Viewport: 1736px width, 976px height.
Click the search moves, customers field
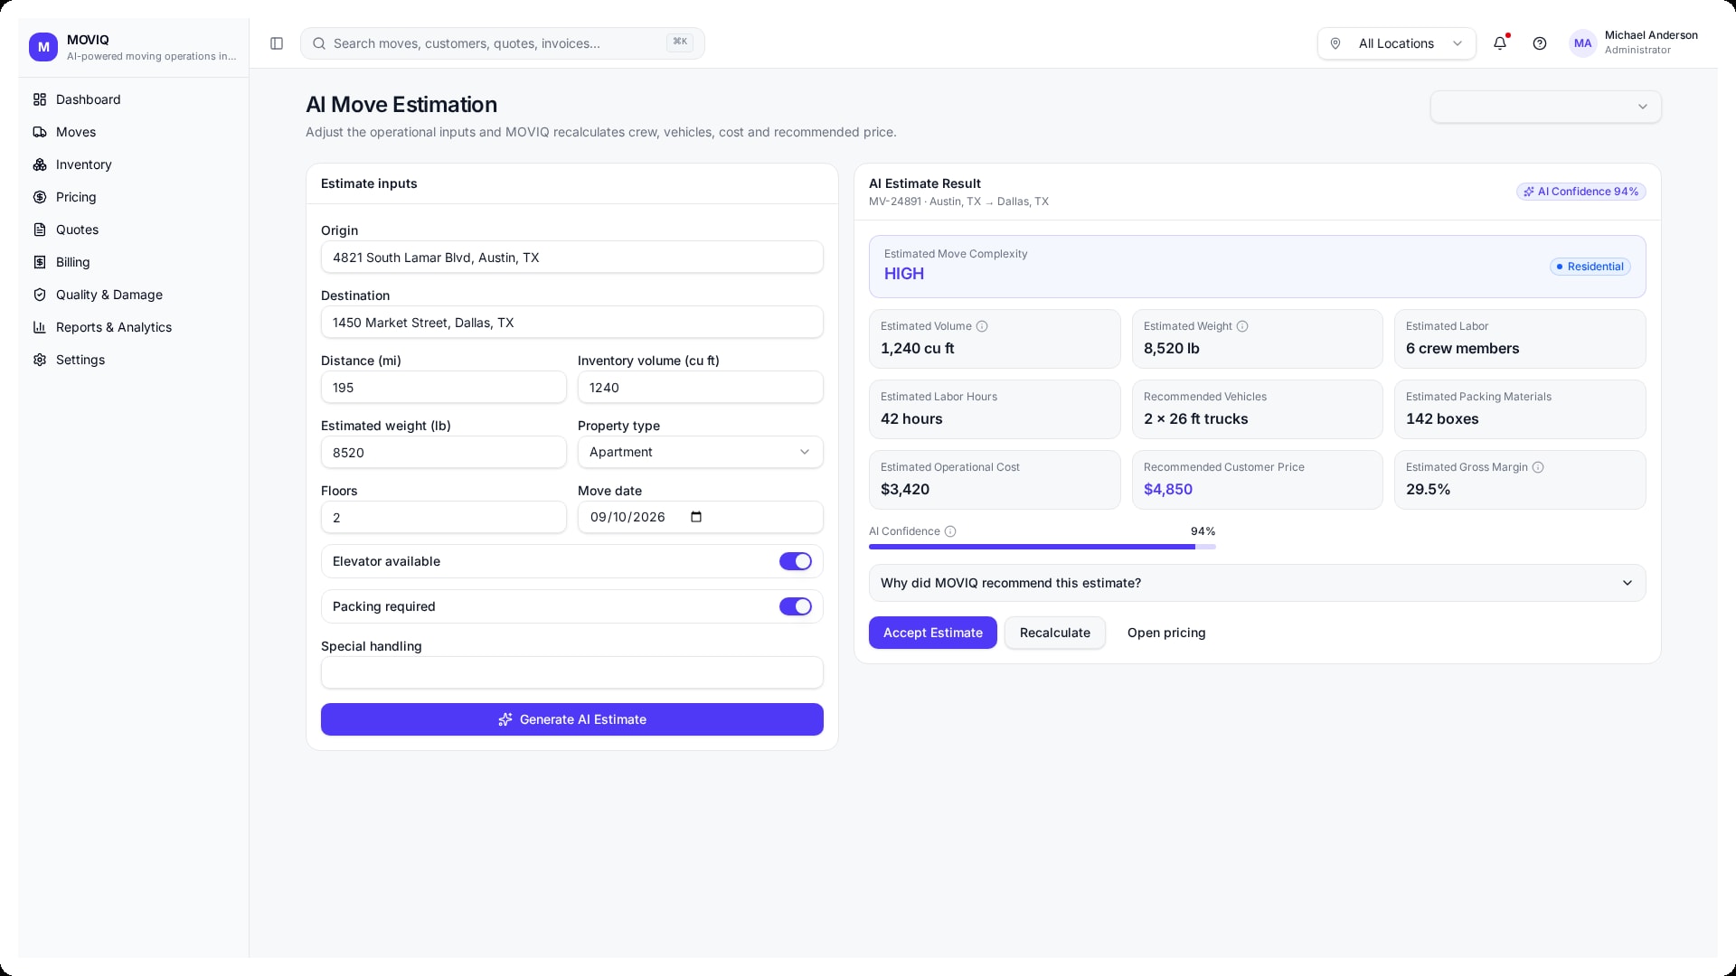point(503,43)
